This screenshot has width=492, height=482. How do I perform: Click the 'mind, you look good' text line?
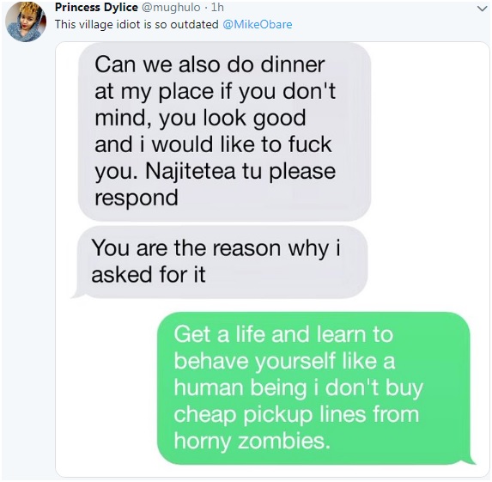coord(200,119)
